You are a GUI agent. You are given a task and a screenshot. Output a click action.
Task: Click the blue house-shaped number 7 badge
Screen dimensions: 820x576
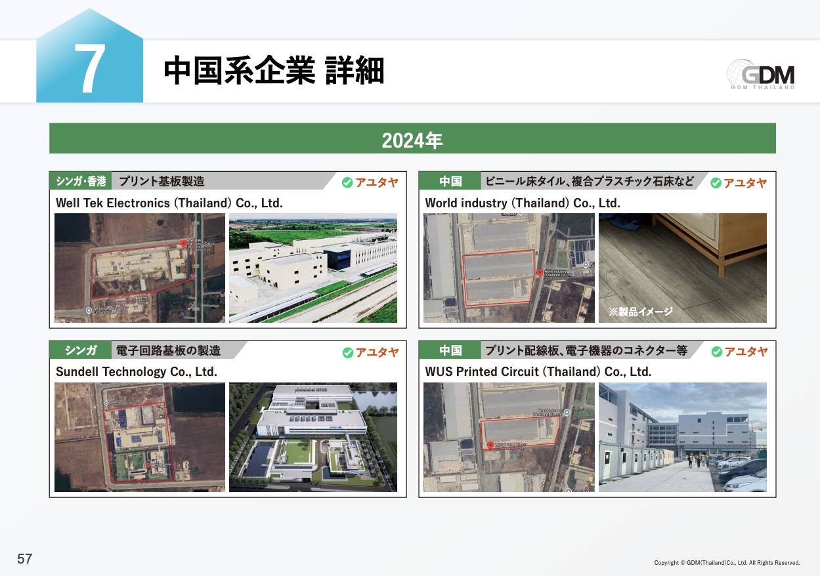point(90,56)
